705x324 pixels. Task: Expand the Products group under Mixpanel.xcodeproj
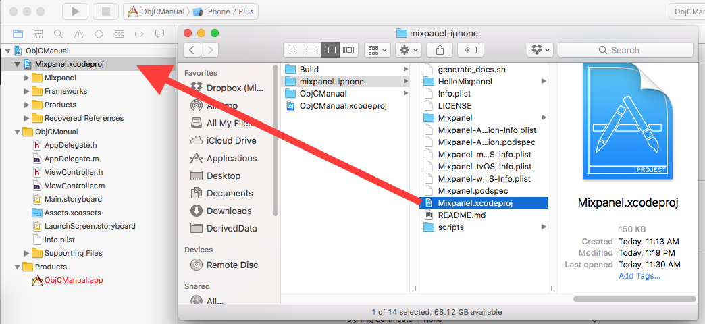click(27, 105)
